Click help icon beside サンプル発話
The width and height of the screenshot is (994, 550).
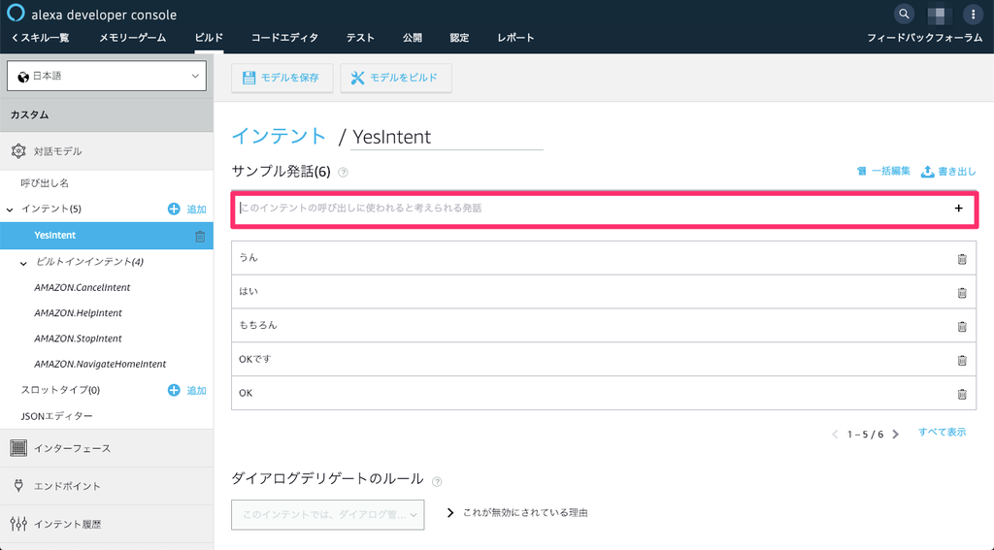[343, 173]
